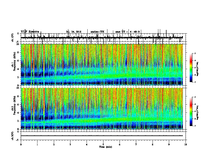Click the "-3" label on ch.1 colorbar

pos(195,53)
